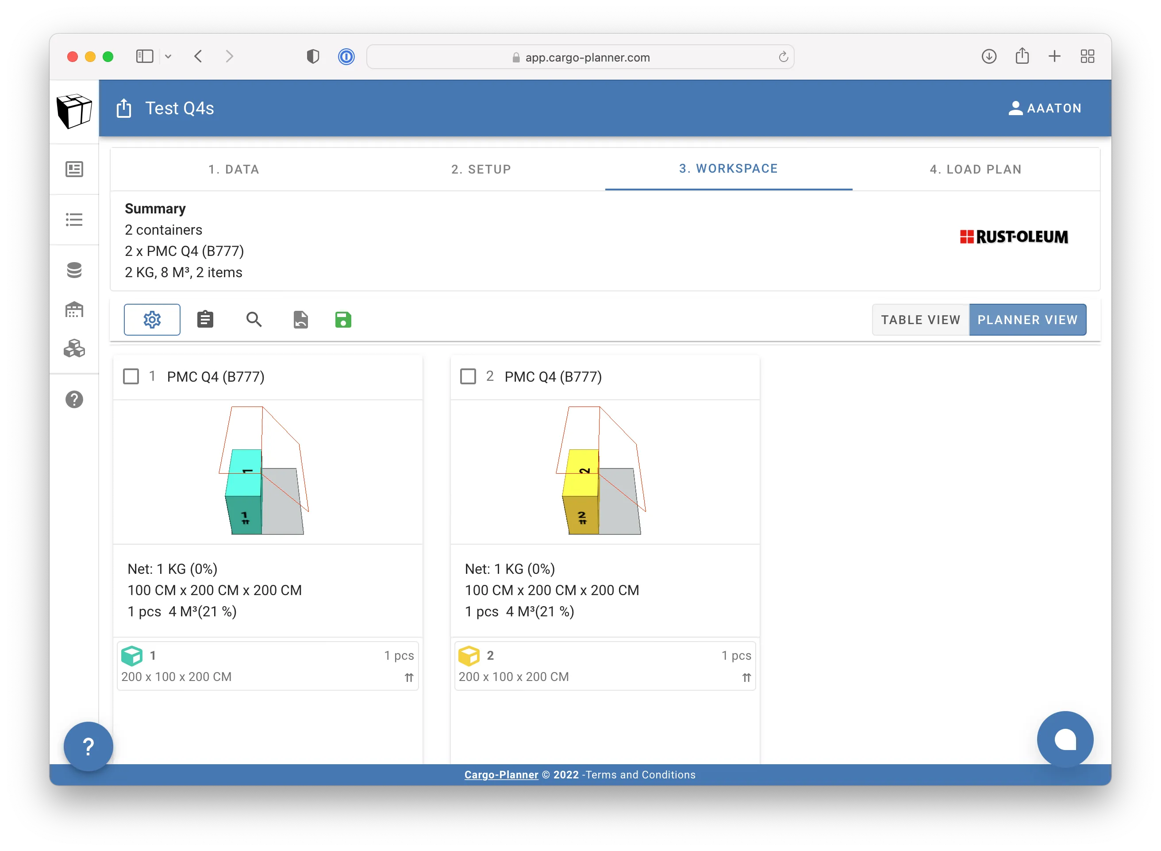Click the green save icon
Viewport: 1161px width, 851px height.
pos(343,319)
